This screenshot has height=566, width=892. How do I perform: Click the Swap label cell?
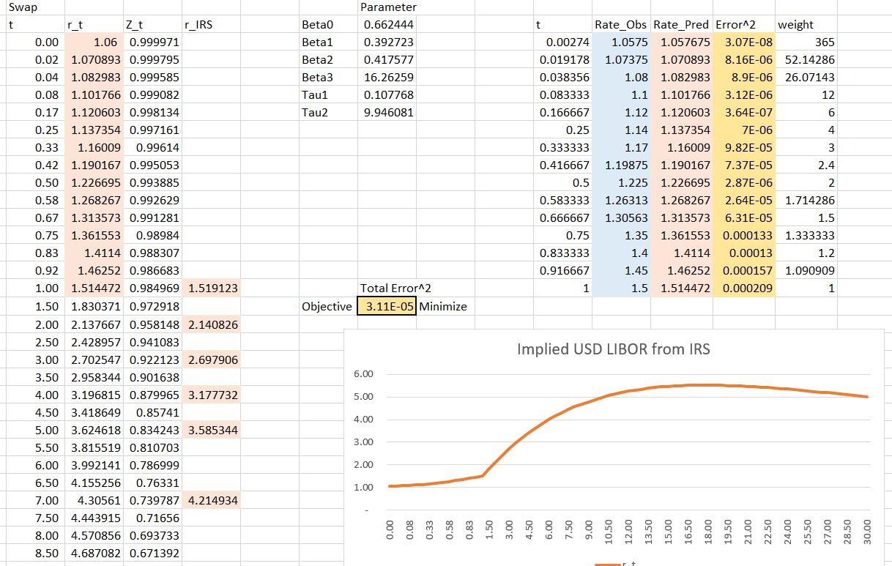click(x=21, y=7)
